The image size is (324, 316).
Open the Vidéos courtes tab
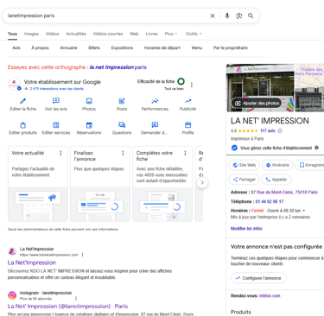pos(108,34)
